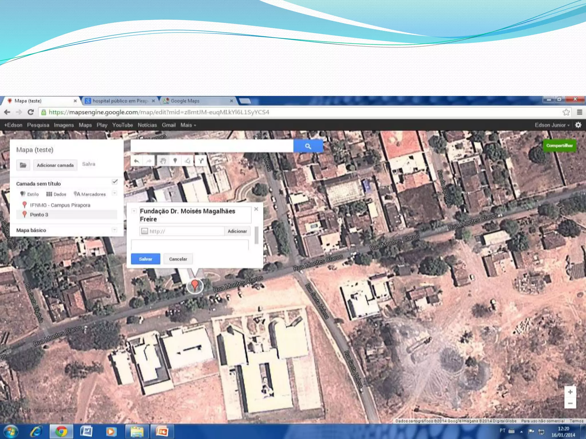586x439 pixels.
Task: Expand the Camada sem título layer options arrow
Action: [x=114, y=193]
